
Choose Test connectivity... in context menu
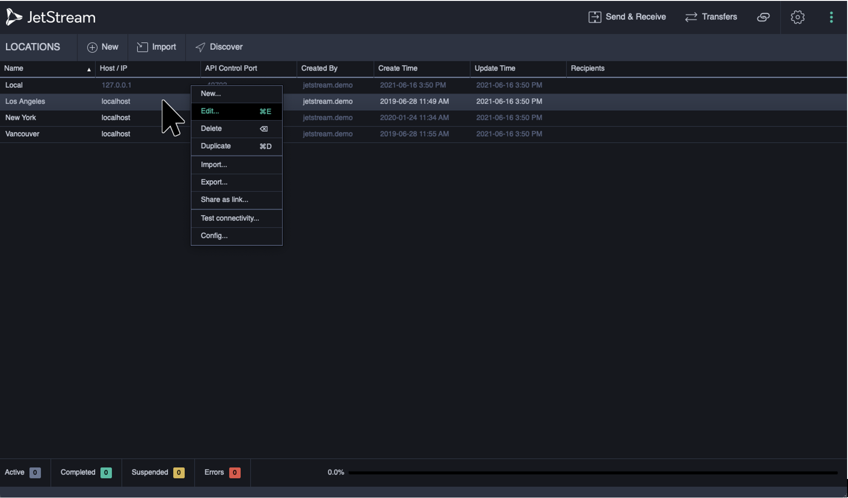click(x=237, y=218)
